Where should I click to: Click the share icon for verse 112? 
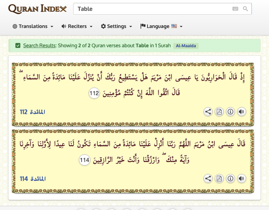click(x=208, y=112)
